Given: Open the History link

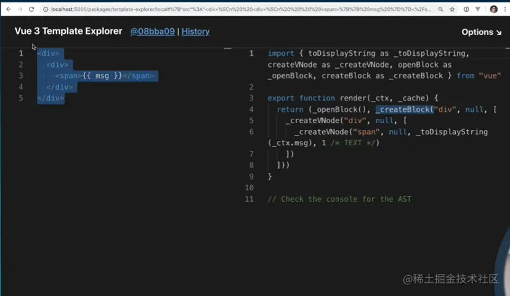Looking at the screenshot, I should [x=195, y=31].
